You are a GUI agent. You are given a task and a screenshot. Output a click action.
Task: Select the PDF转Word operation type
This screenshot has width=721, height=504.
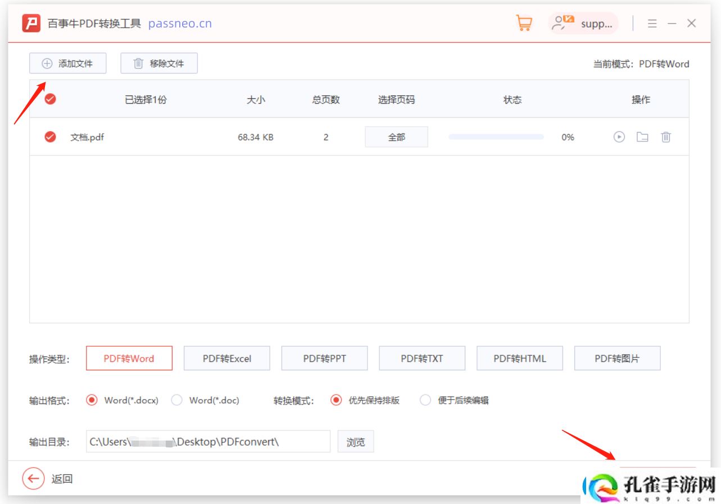click(129, 358)
